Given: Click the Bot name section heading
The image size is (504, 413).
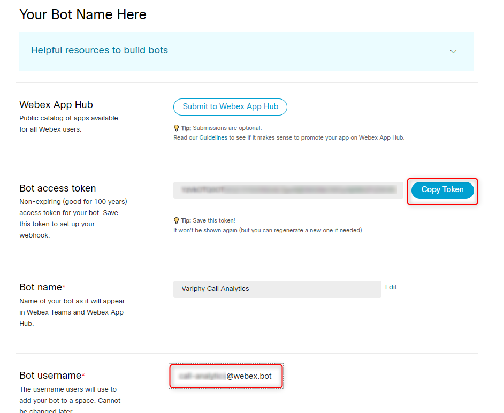Looking at the screenshot, I should (x=41, y=287).
